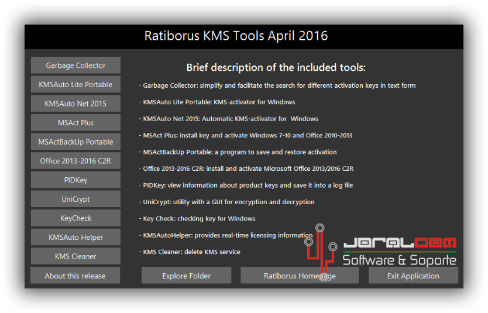The image size is (488, 313).
Task: Click the Garbage Collector description line
Action: pyautogui.click(x=277, y=85)
